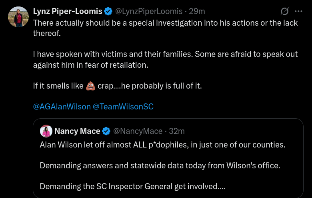Viewport: 312px width, 198px height.
Task: Open the 32m quoted post timestamp
Action: tap(176, 131)
